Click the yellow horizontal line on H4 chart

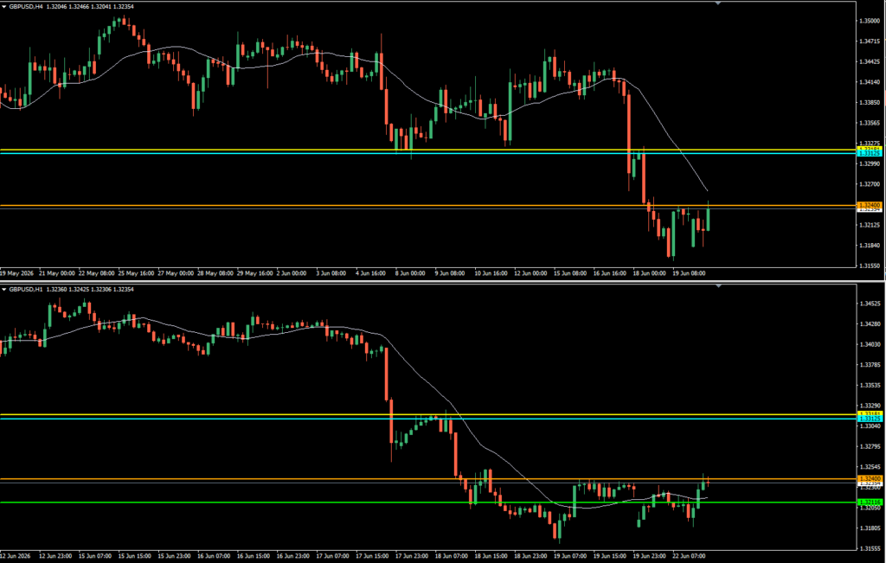(x=339, y=150)
